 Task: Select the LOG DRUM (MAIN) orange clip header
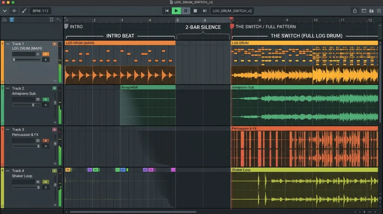[x=120, y=43]
